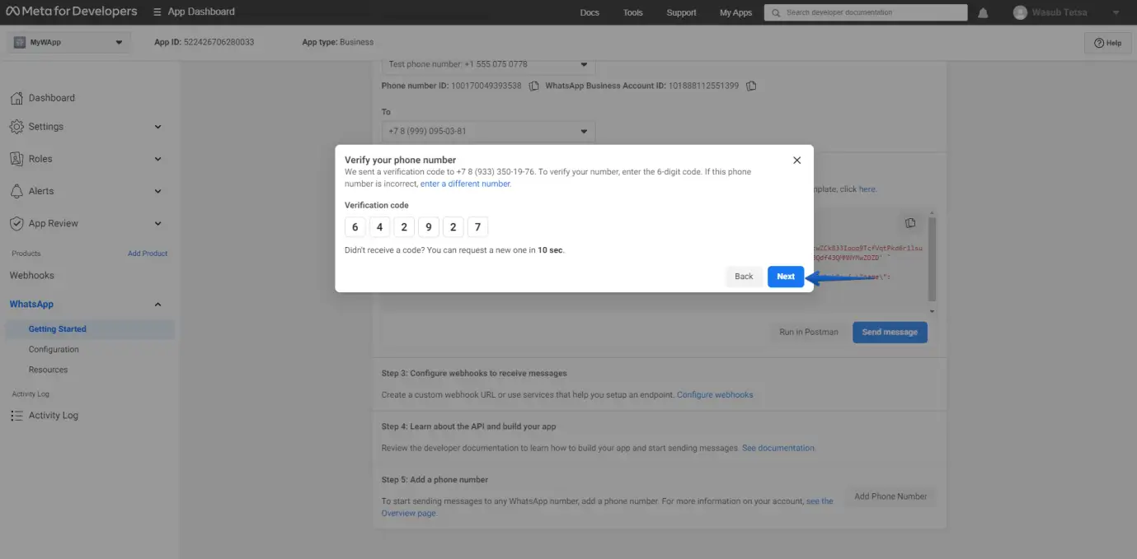Open the account menu arrow

tap(1116, 12)
